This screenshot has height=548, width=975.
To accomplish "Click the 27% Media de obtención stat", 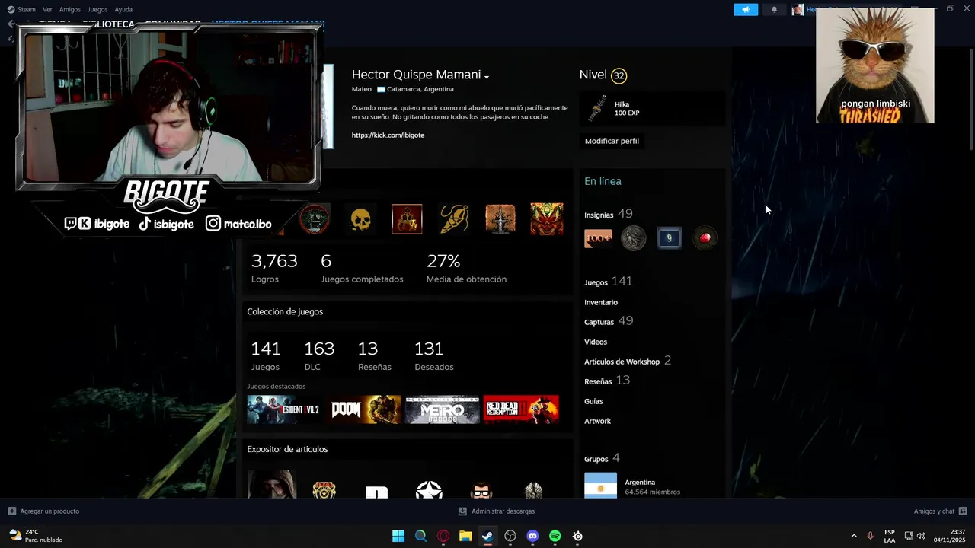I will [466, 268].
